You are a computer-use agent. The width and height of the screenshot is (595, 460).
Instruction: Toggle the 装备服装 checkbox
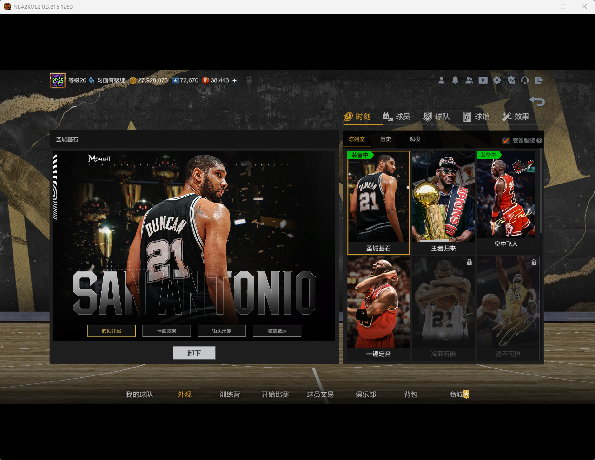click(x=506, y=140)
